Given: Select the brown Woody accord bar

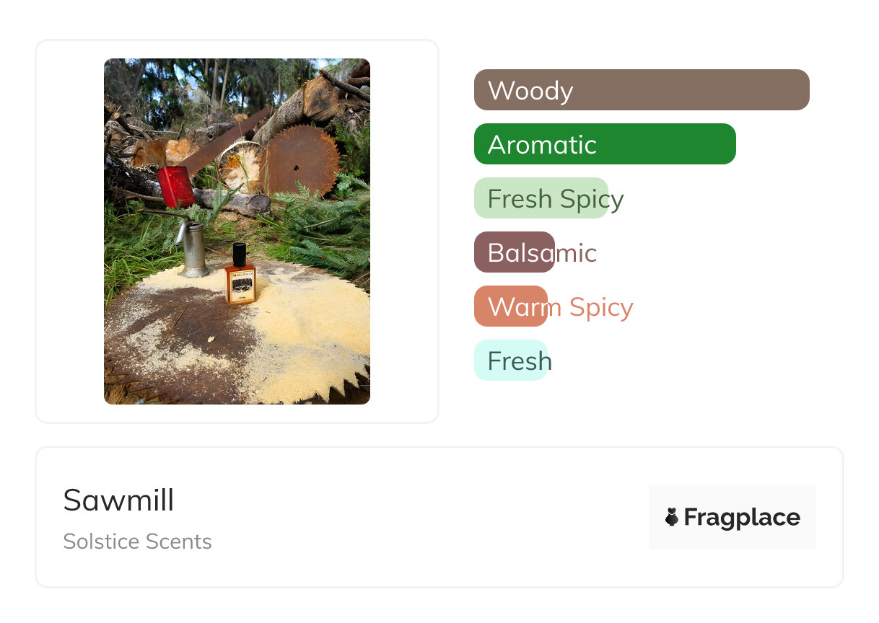Looking at the screenshot, I should coord(642,90).
